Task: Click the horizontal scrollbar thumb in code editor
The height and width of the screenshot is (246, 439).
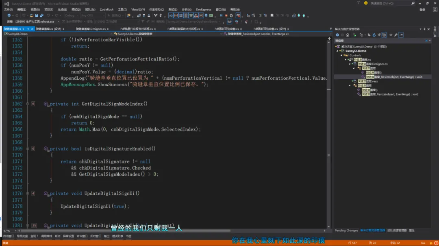Action: pos(126,231)
